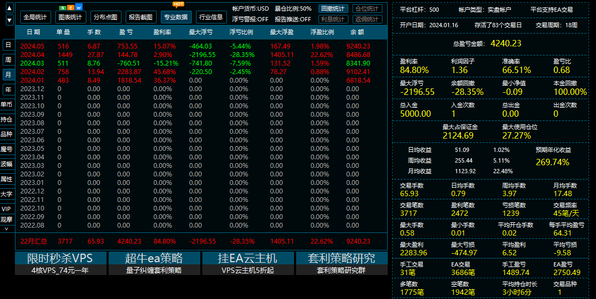This screenshot has height=299, width=596.
Task: Select the 日 period button
Action: tap(8, 45)
